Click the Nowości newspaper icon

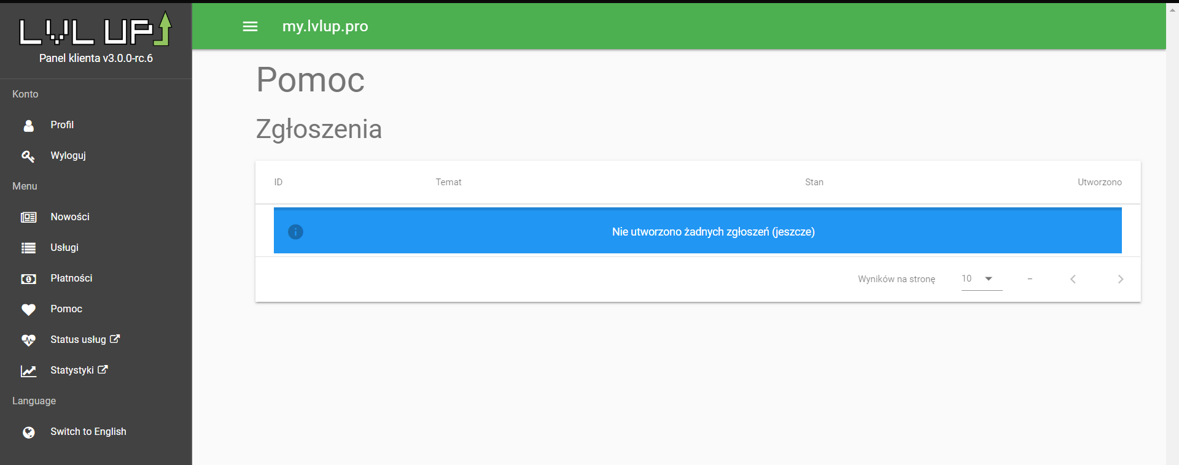[x=28, y=217]
